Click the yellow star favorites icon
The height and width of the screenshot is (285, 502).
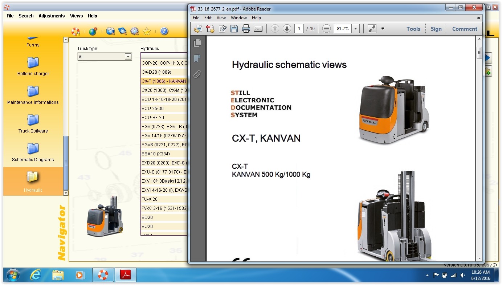point(147,32)
